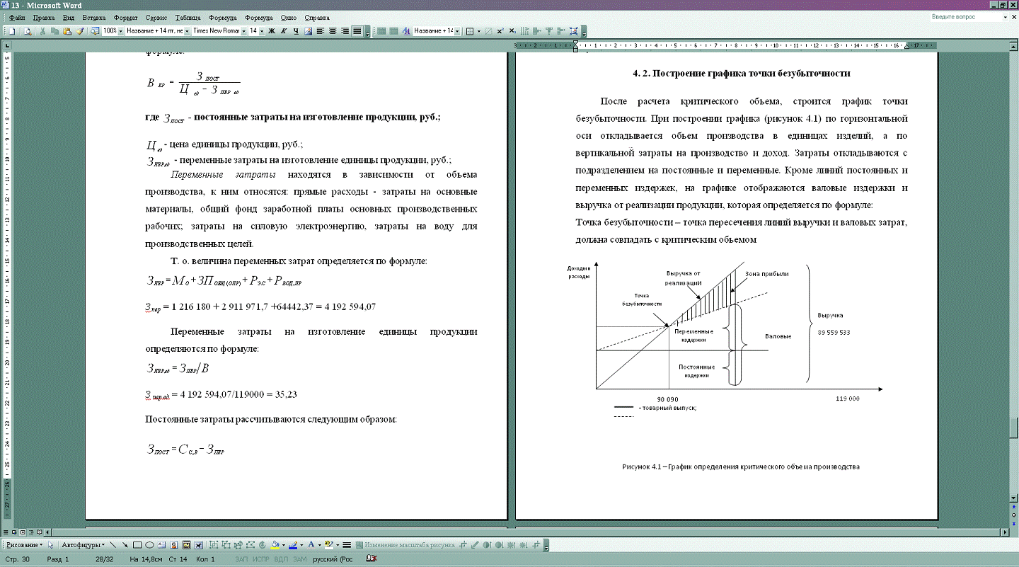Click the Superscript x² icon

coord(500,31)
